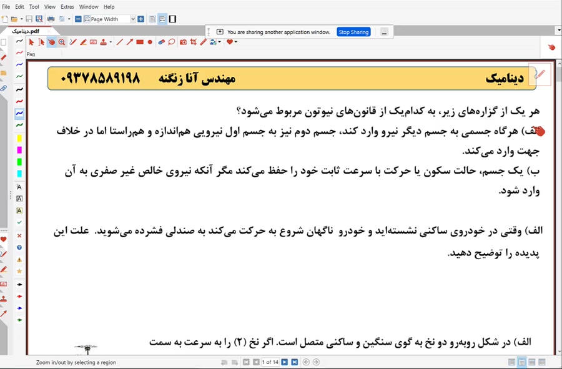The height and width of the screenshot is (369, 562).
Task: Go to the next page
Action: tap(284, 362)
